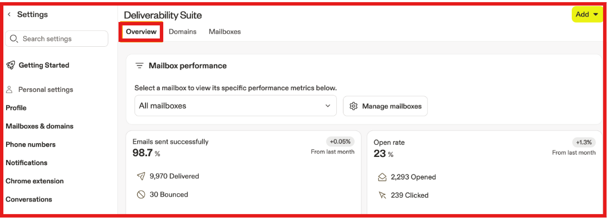This screenshot has width=607, height=218.
Task: Open Notifications settings
Action: (26, 163)
